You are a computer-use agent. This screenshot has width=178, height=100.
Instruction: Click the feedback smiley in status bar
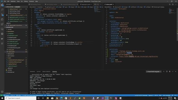pyautogui.click(x=172, y=96)
